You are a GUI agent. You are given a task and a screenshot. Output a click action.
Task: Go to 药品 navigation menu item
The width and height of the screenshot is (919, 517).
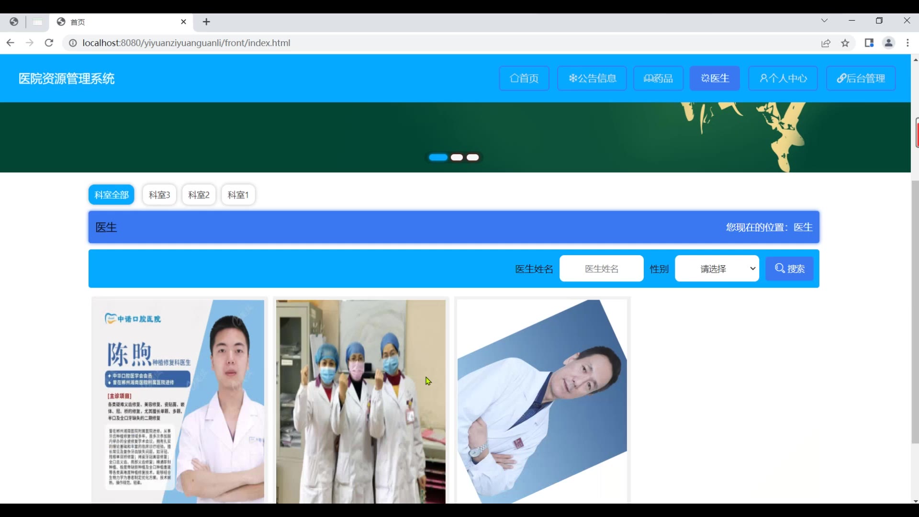click(x=658, y=79)
